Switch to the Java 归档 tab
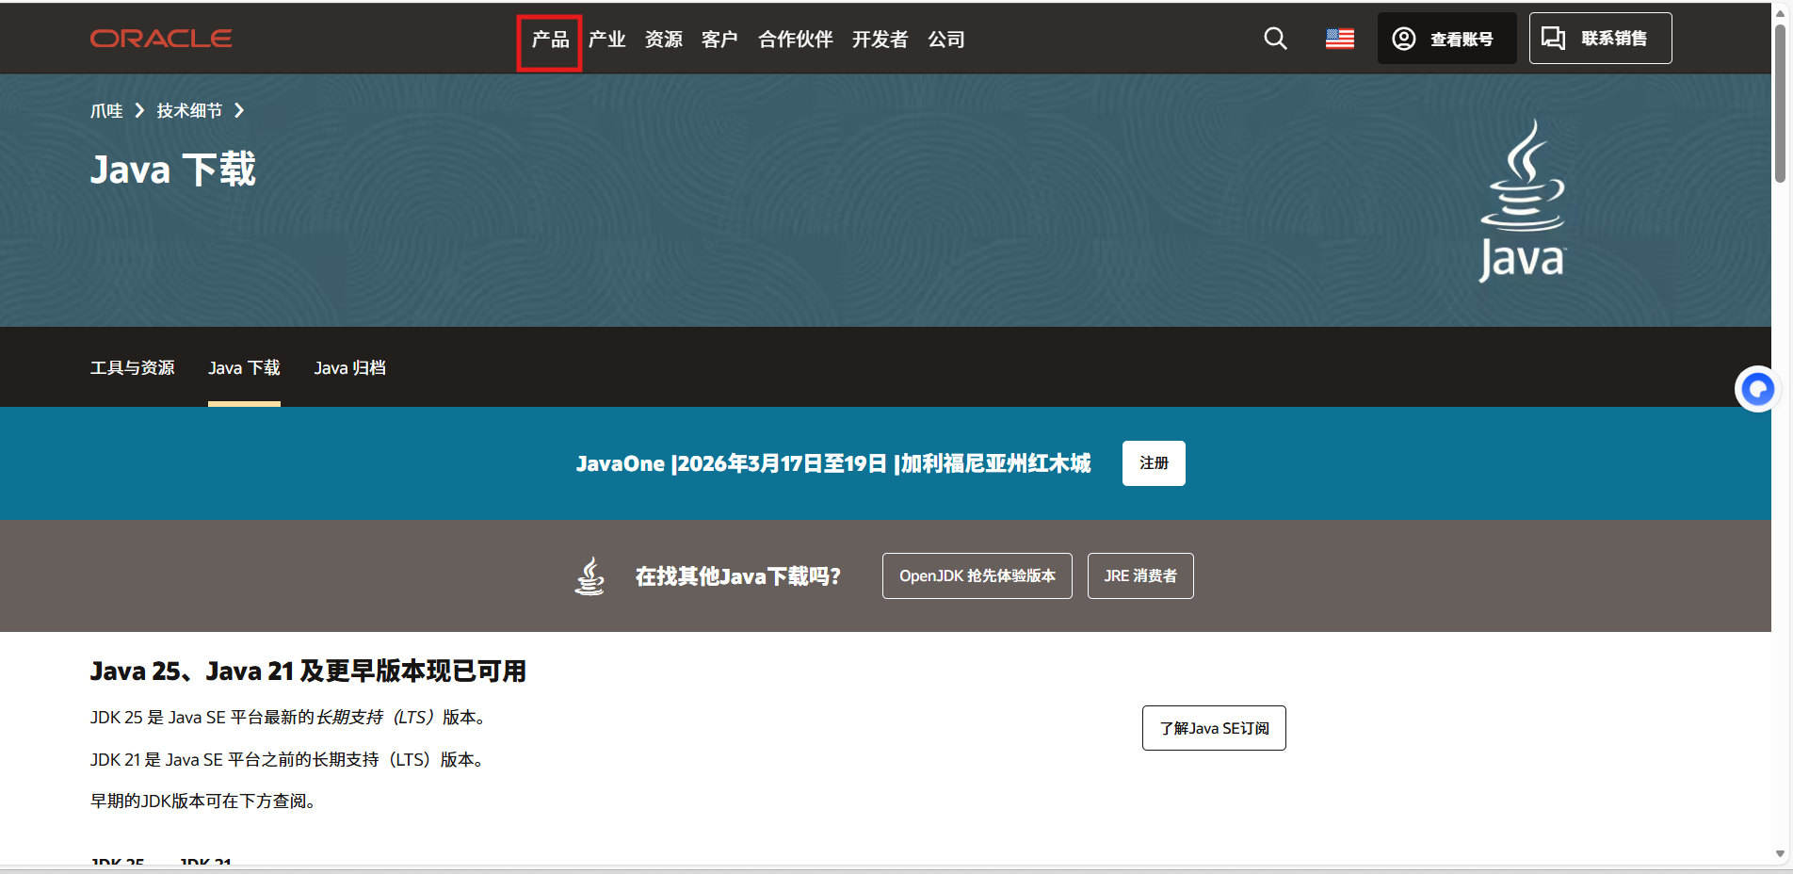Screen dimensions: 1793x874 click(349, 368)
